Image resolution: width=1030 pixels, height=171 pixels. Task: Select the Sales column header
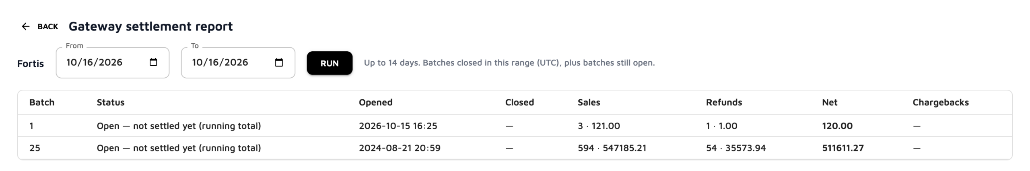click(x=589, y=102)
